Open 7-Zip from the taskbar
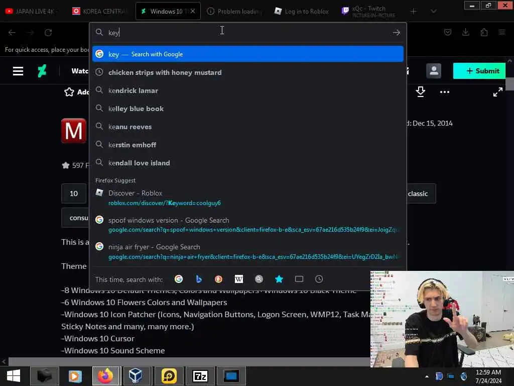The height and width of the screenshot is (386, 514). coord(200,376)
